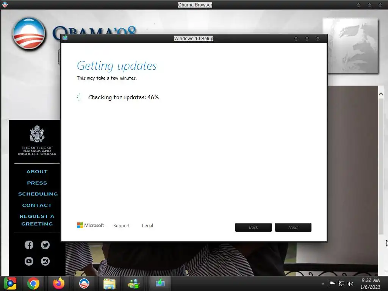Viewport: 388px width, 291px height.
Task: Click the Checking for updates: 46% text
Action: pos(124,97)
